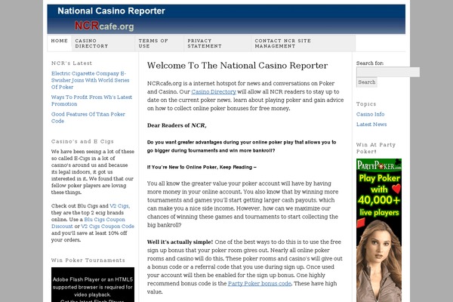This screenshot has width=453, height=302.
Task: Click the Search button
Action: [367, 82]
